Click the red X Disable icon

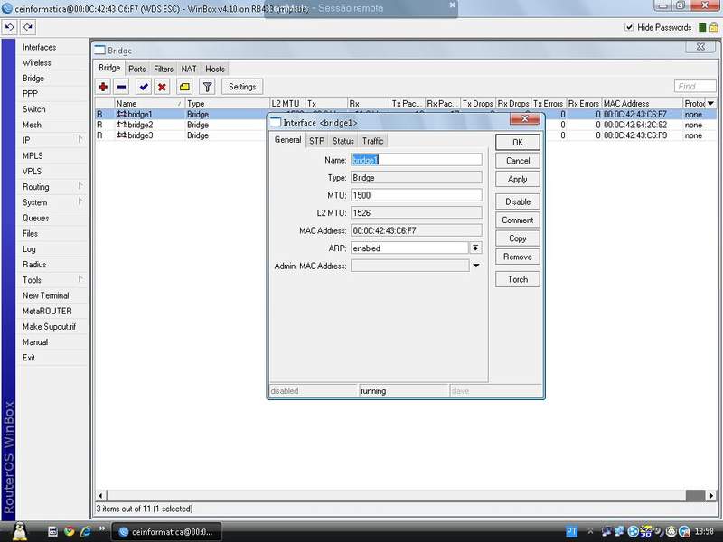[x=162, y=87]
